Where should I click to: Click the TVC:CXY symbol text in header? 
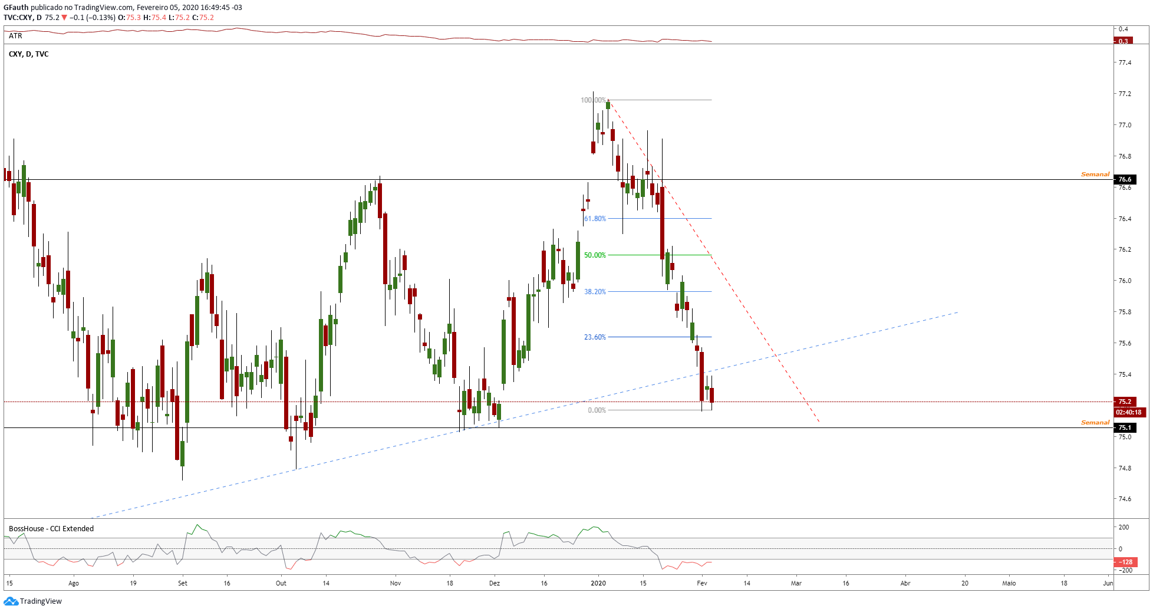(18, 18)
